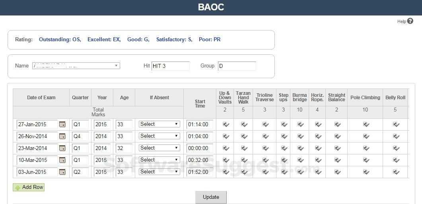
Task: Click the Hit input field
Action: coord(171,66)
